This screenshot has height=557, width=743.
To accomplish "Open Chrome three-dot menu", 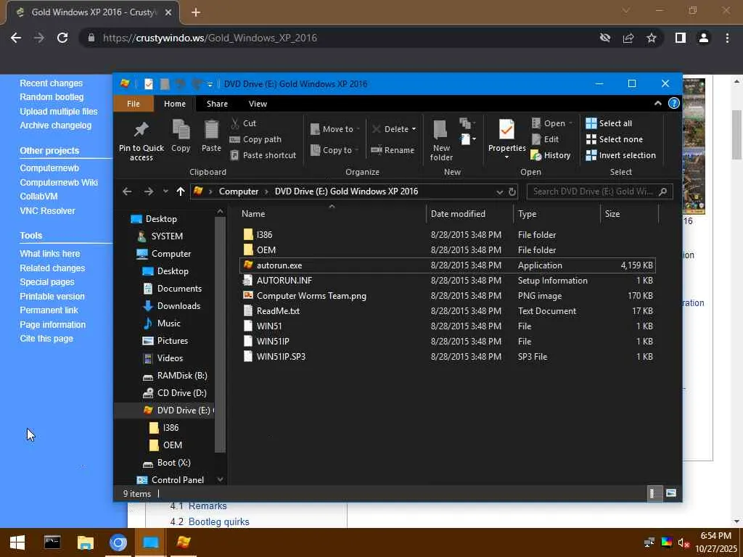I will (727, 38).
